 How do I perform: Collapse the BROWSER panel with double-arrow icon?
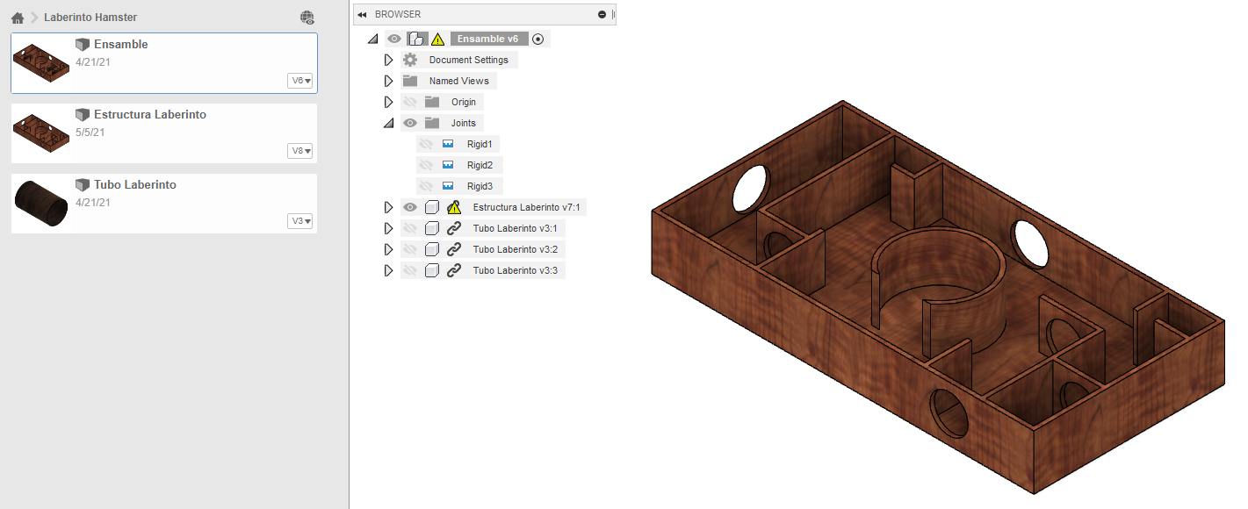(362, 15)
